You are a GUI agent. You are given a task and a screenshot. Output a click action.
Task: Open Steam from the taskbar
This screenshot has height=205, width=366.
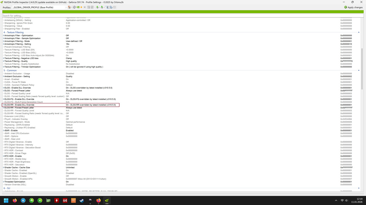[82, 200]
